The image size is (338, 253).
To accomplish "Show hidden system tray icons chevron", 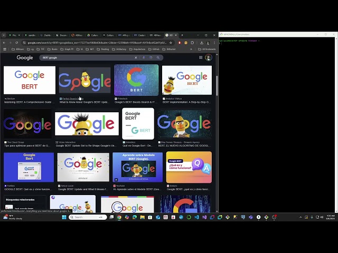I will 301,217.
